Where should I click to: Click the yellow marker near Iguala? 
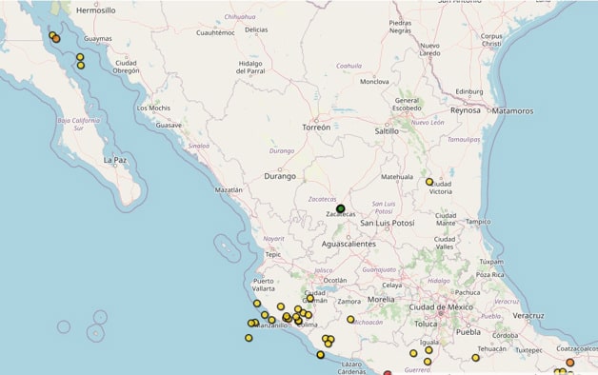click(x=429, y=350)
